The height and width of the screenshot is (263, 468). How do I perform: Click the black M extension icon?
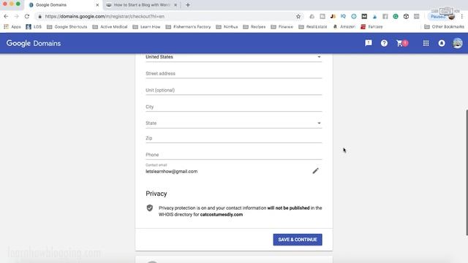(364, 16)
